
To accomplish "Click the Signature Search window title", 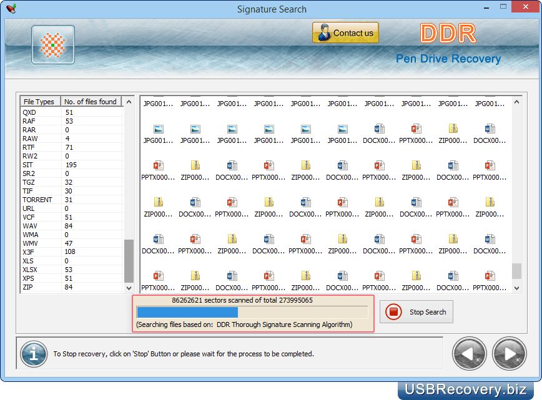I will click(x=272, y=9).
